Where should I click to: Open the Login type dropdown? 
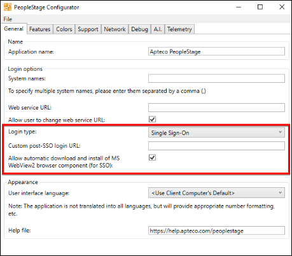pos(216,132)
